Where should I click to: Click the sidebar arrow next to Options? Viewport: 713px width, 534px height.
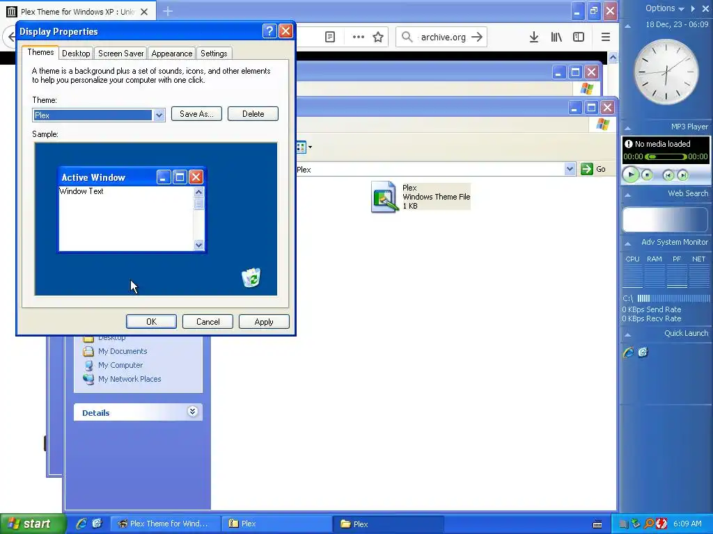click(693, 8)
